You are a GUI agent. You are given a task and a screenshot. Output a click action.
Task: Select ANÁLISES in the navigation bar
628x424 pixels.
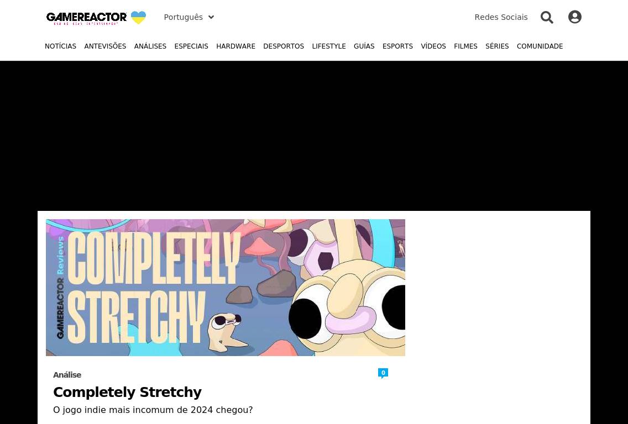coord(150,46)
